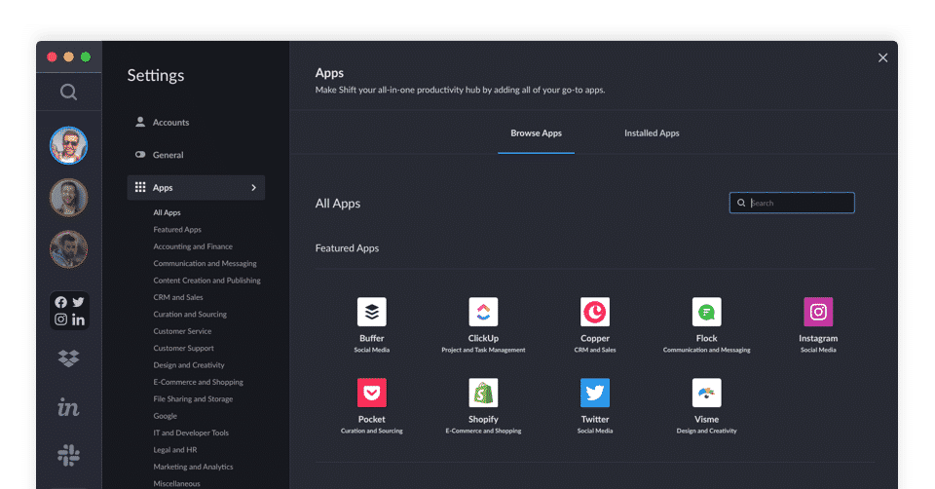
Task: Select the third account avatar in sidebar
Action: pyautogui.click(x=68, y=249)
